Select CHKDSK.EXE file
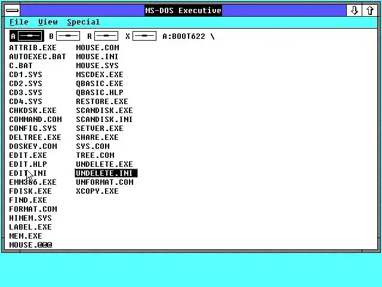 click(x=33, y=110)
